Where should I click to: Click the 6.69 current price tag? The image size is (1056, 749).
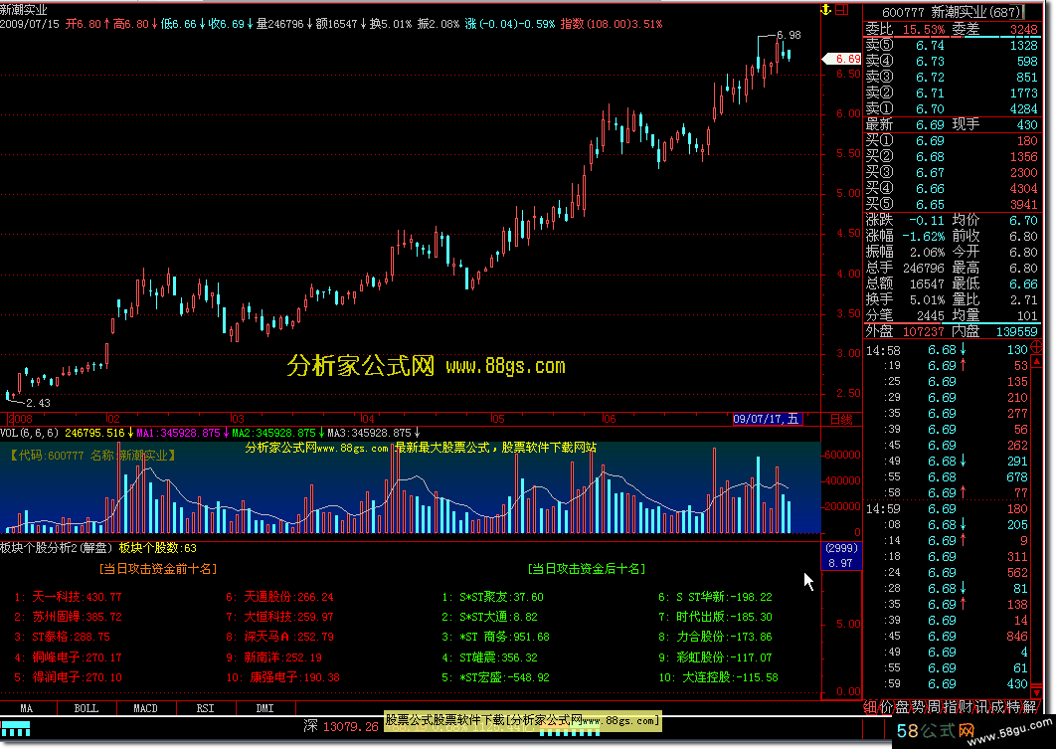point(842,60)
